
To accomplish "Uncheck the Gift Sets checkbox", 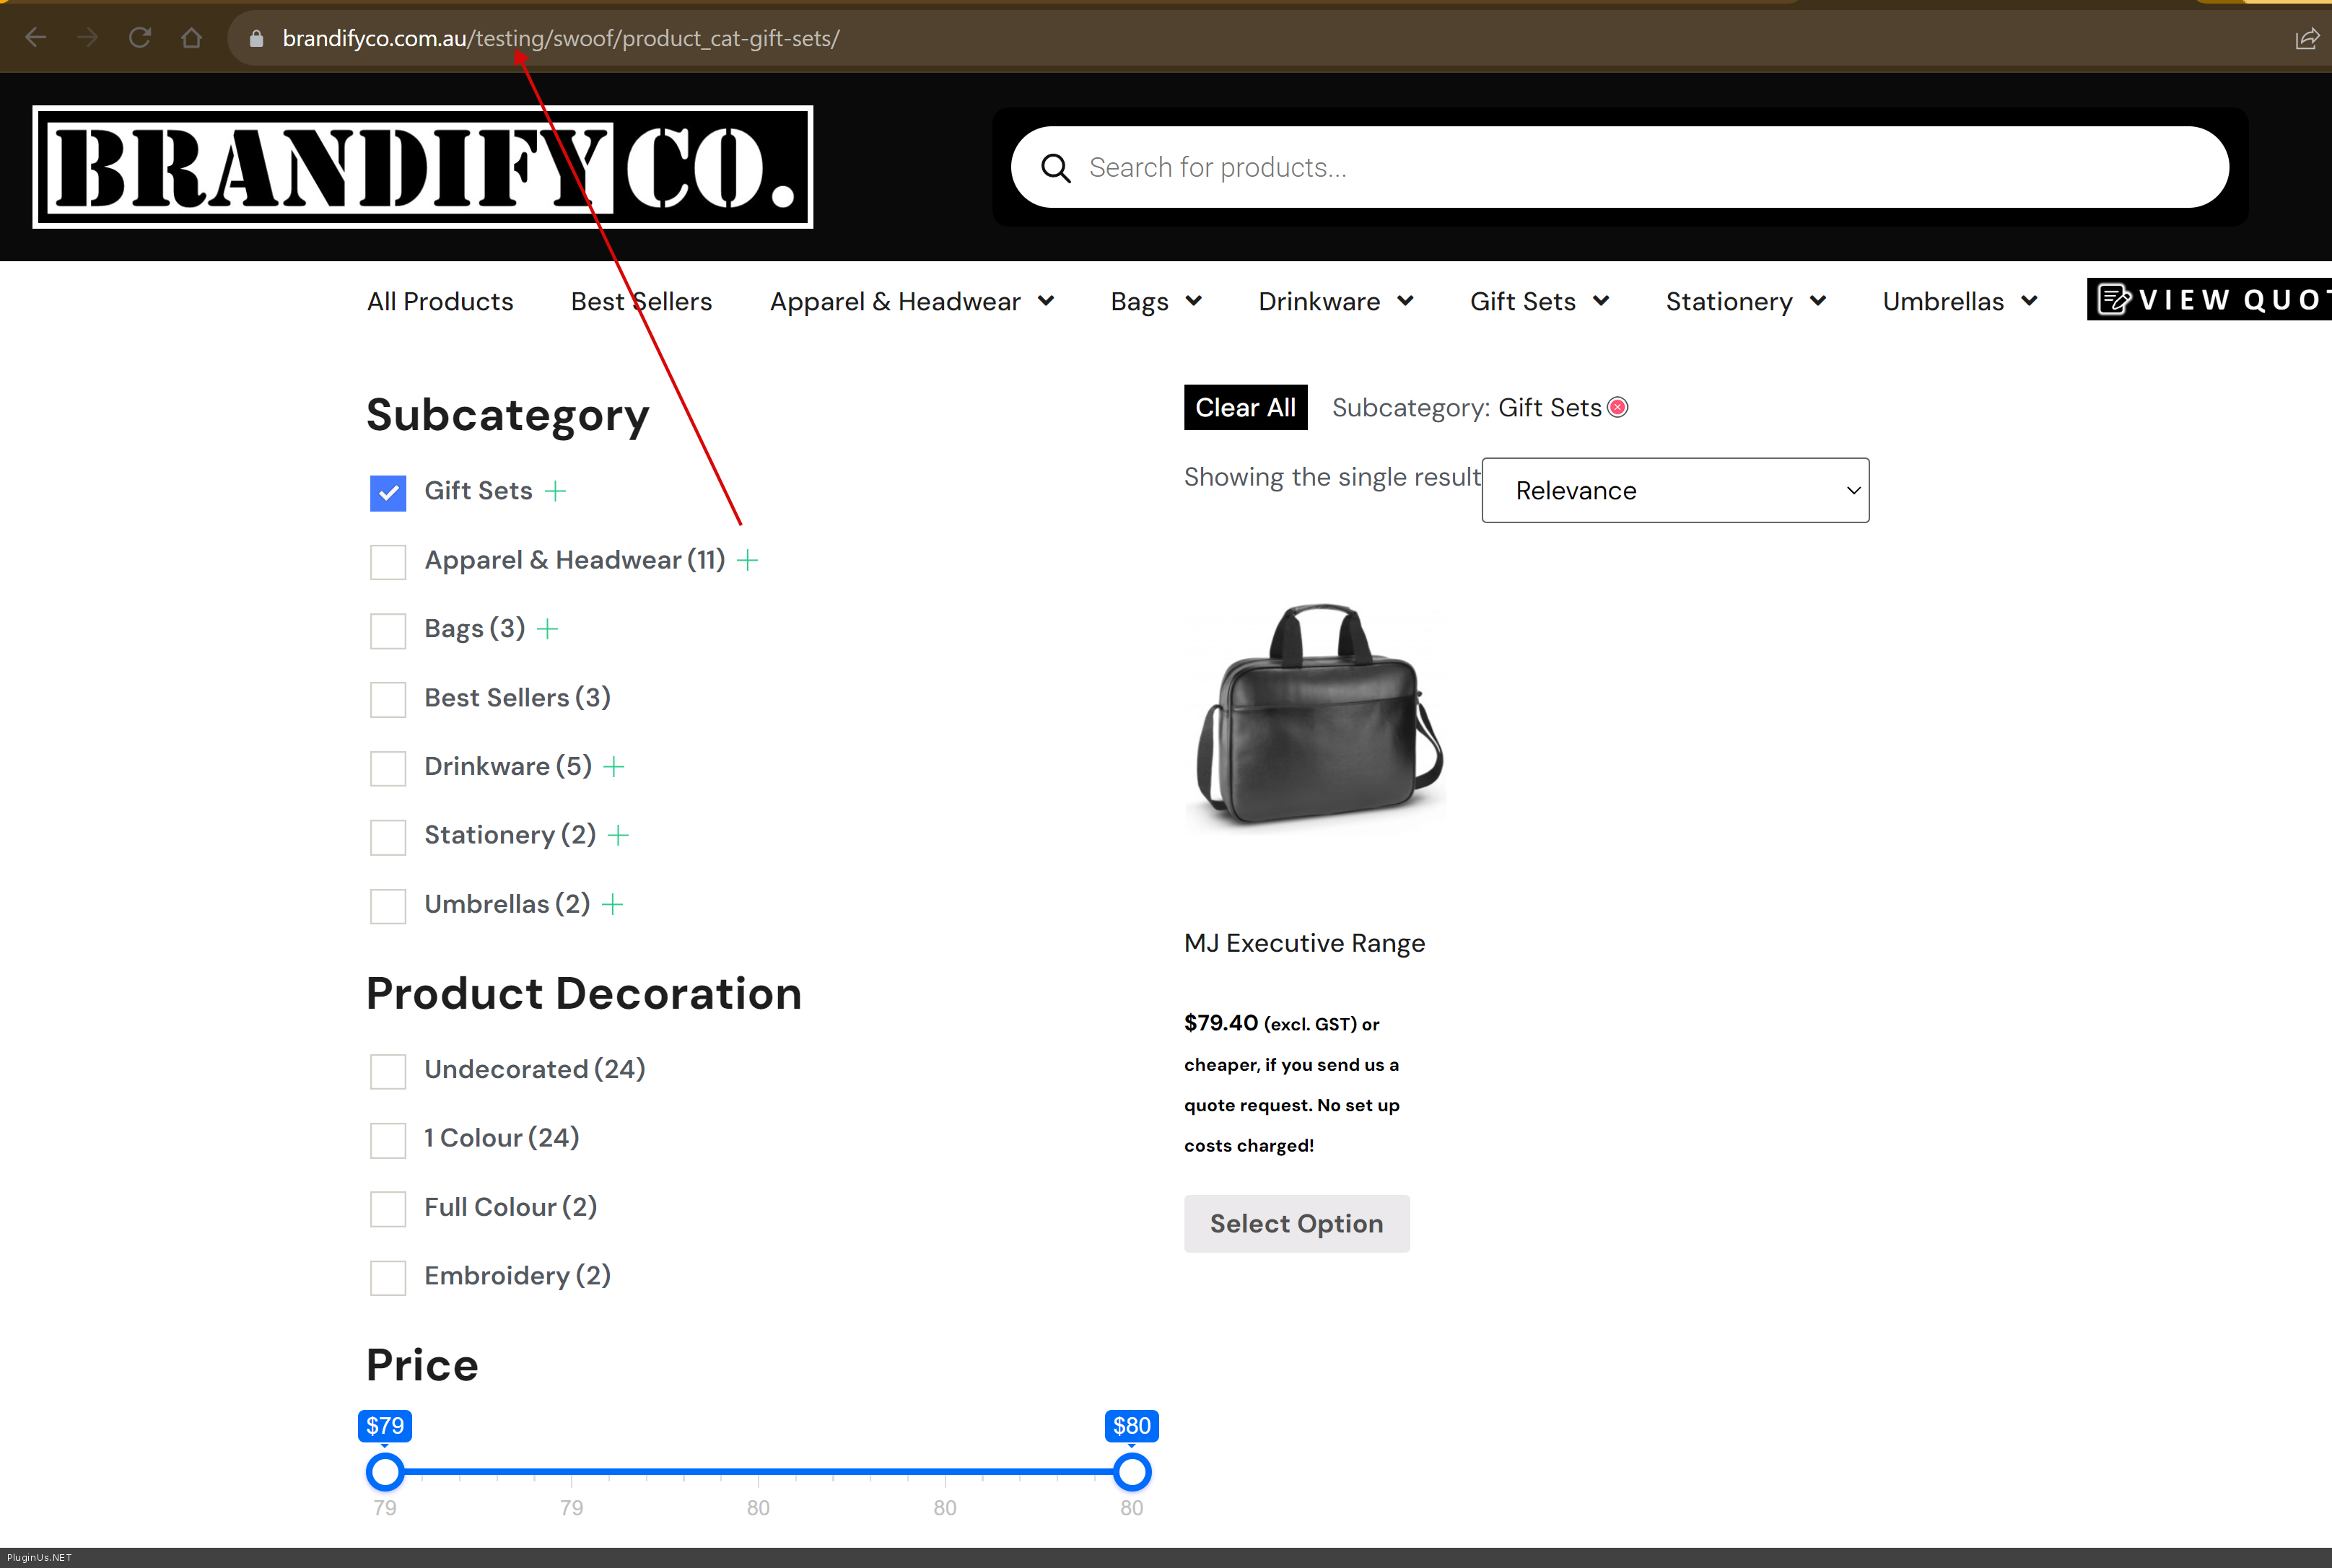I will click(x=388, y=492).
